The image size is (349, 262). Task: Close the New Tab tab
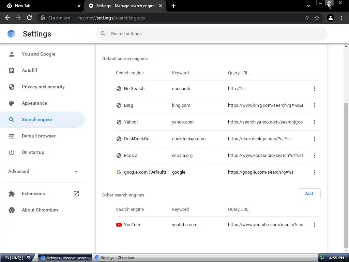point(79,6)
